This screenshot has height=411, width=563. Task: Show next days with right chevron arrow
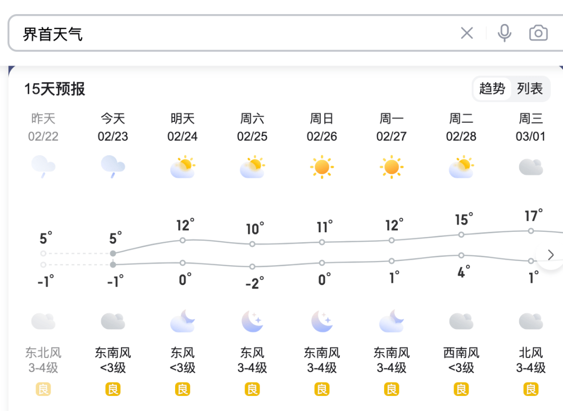coord(550,255)
